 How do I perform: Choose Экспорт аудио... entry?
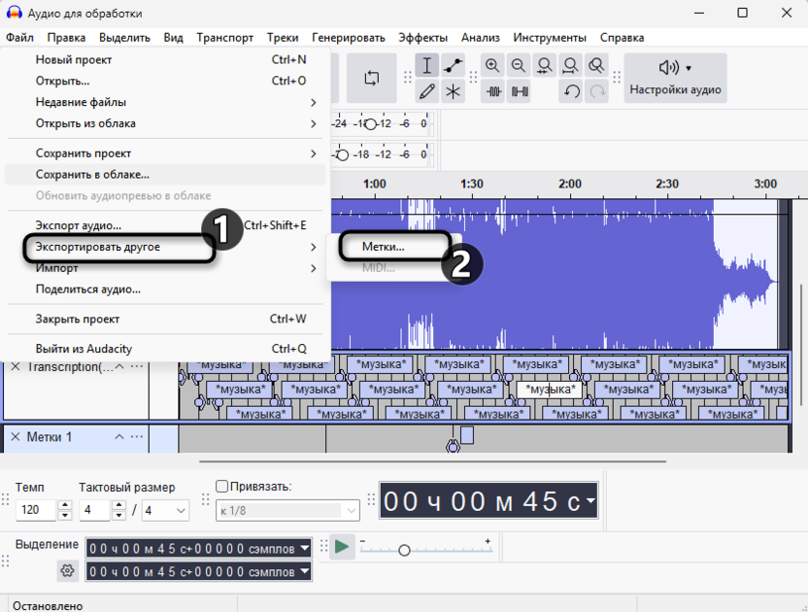click(165, 225)
